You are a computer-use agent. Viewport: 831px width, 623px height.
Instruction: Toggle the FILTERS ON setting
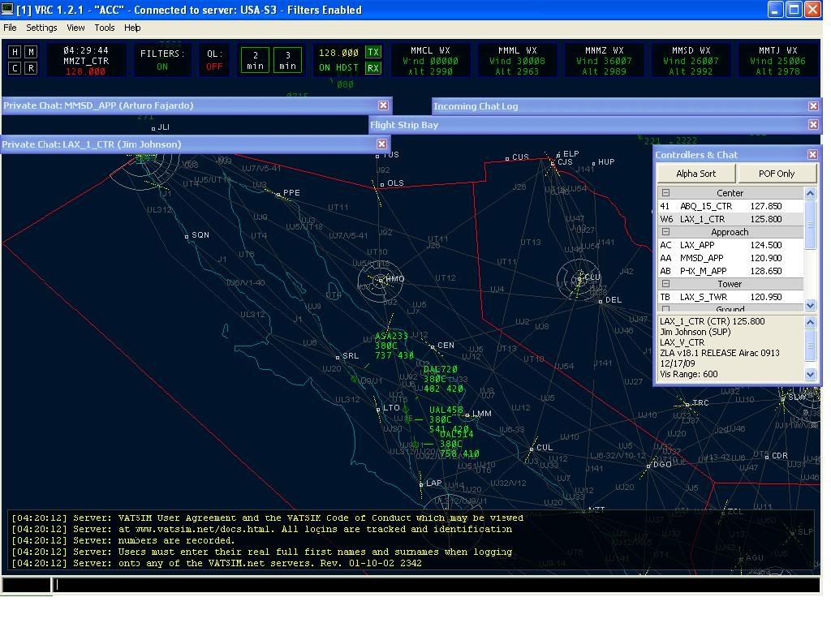(x=162, y=60)
